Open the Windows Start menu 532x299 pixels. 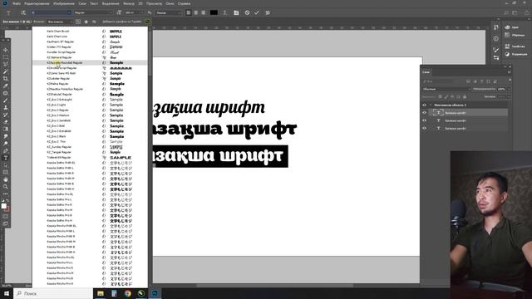pyautogui.click(x=7, y=293)
